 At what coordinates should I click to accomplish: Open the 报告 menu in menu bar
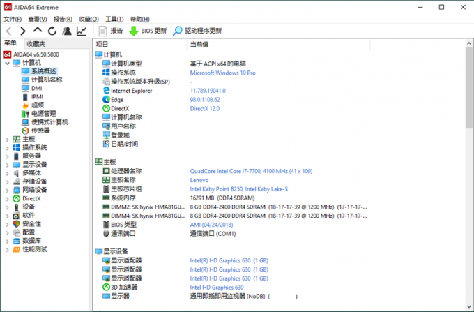tap(63, 19)
